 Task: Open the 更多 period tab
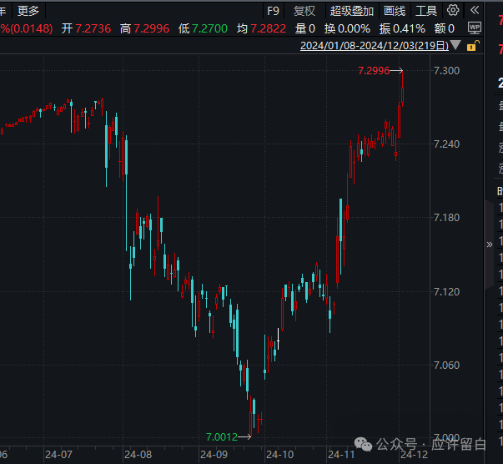(28, 11)
